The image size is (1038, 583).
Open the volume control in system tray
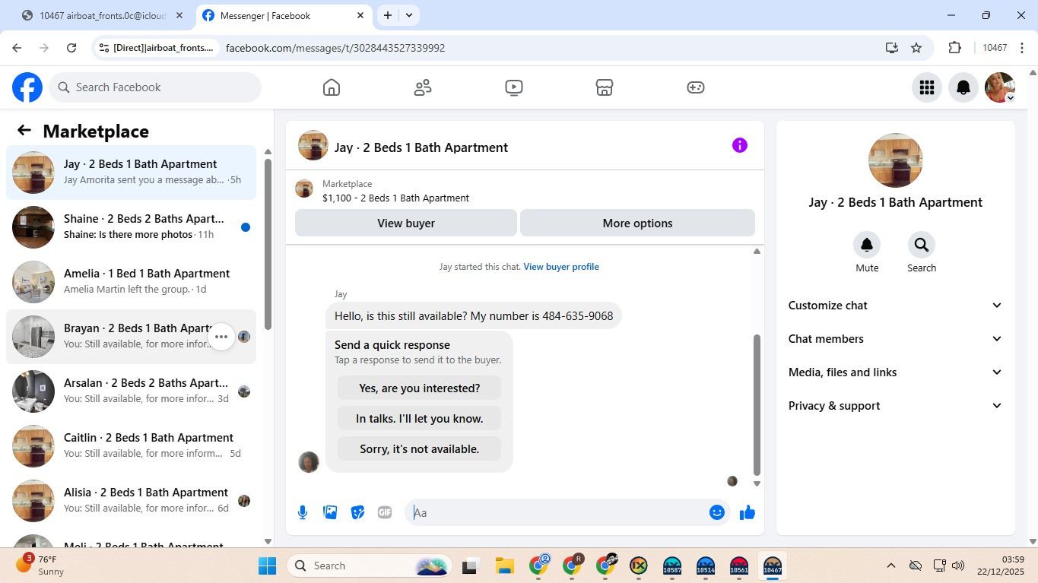coord(958,566)
